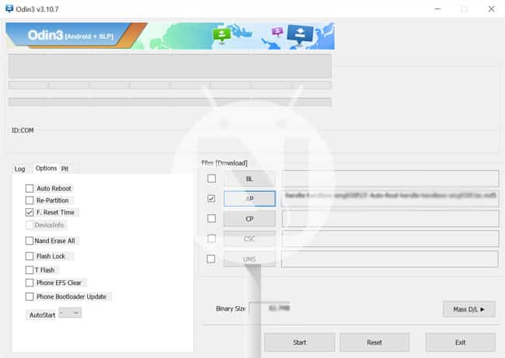The image size is (505, 358).
Task: Choose a modem file with CP button
Action: tap(249, 219)
